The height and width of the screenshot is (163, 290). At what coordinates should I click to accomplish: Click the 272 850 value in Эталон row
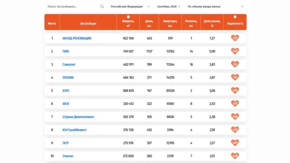pyautogui.click(x=128, y=156)
